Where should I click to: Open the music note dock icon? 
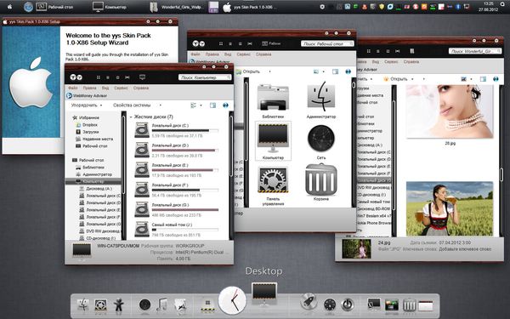161,305
